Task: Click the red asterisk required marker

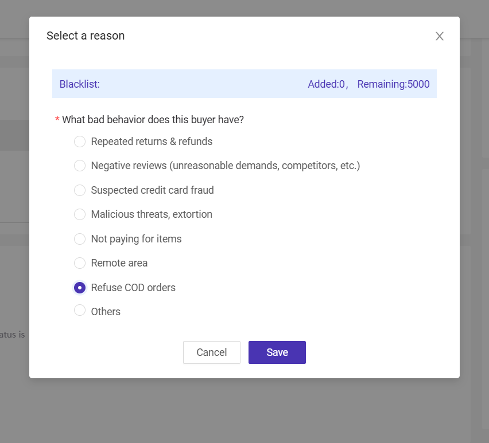Action: pyautogui.click(x=57, y=119)
